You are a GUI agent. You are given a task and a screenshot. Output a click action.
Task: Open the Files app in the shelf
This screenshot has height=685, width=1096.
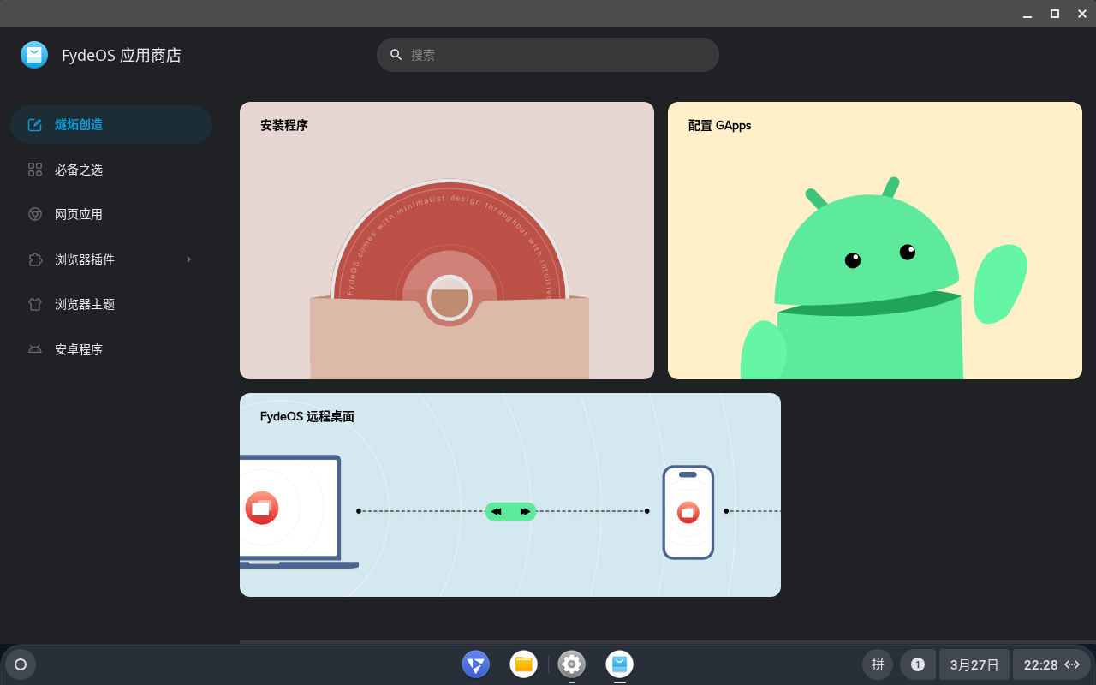click(523, 664)
